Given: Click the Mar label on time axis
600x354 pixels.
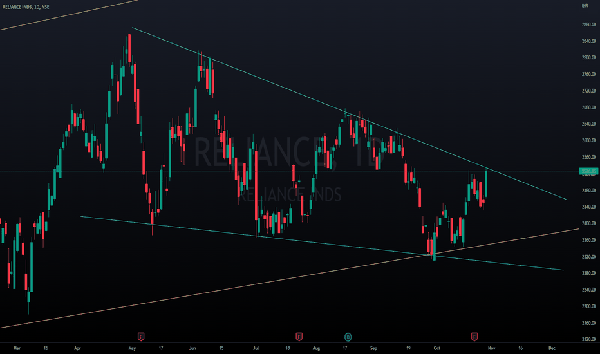Looking at the screenshot, I should (x=17, y=348).
